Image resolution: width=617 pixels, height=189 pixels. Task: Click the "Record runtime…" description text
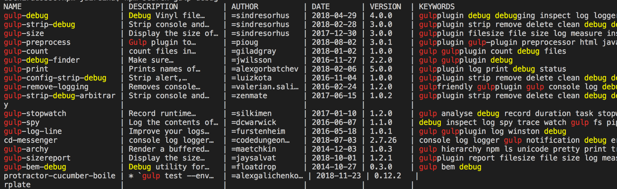(162, 114)
